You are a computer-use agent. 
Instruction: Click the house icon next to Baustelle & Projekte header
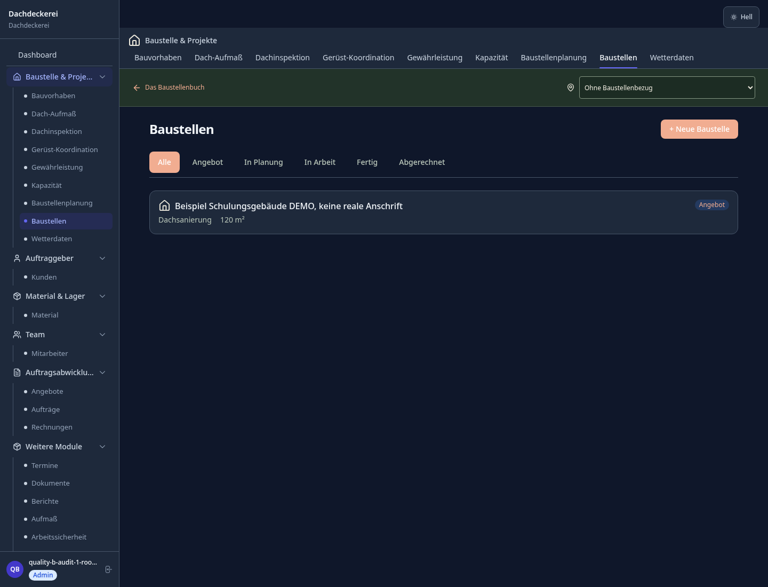tap(134, 41)
